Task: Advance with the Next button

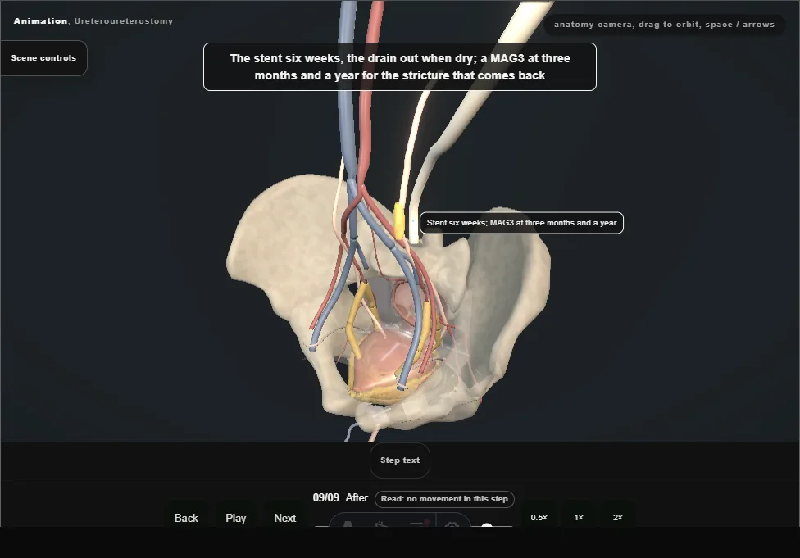Action: tap(284, 518)
